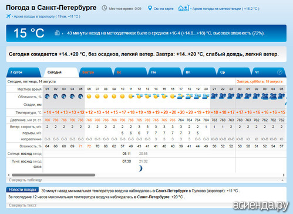Image resolution: width=293 pixels, height=214 pixels.
Task: Click the moon phase crescent icon
Action: point(140,168)
